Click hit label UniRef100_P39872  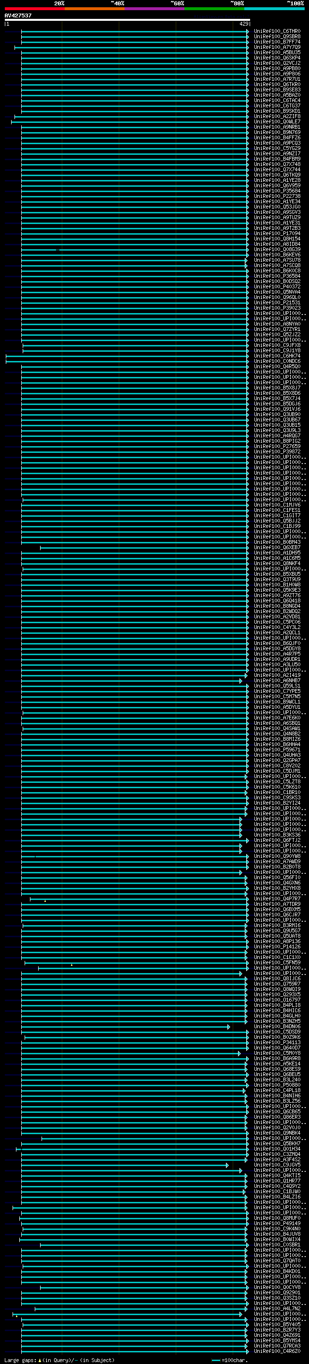277,451
